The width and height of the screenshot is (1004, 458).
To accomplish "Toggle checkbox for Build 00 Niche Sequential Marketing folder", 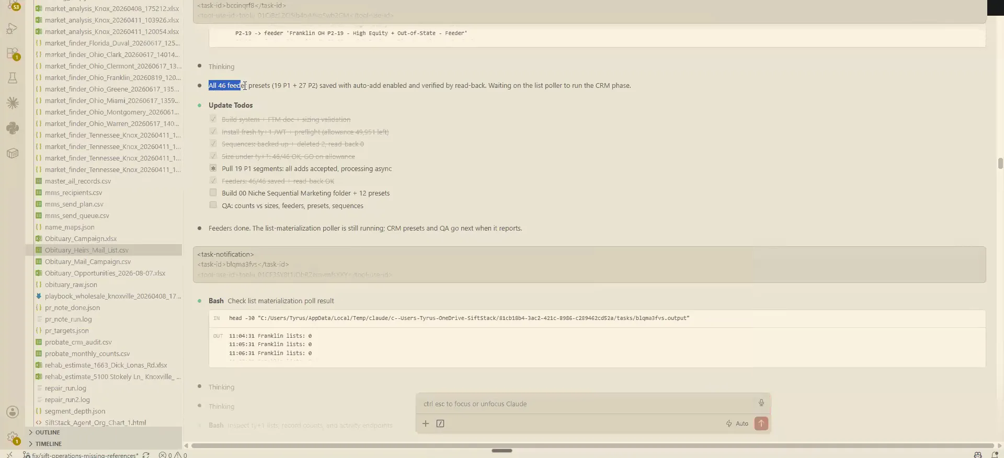I will point(213,193).
